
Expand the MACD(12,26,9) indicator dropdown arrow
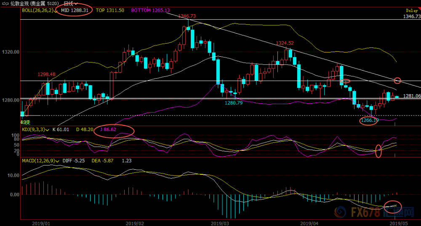(57, 161)
